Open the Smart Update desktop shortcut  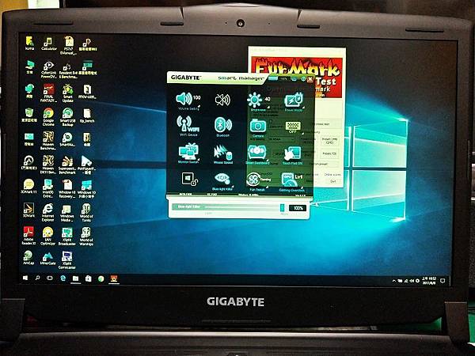[x=67, y=93]
